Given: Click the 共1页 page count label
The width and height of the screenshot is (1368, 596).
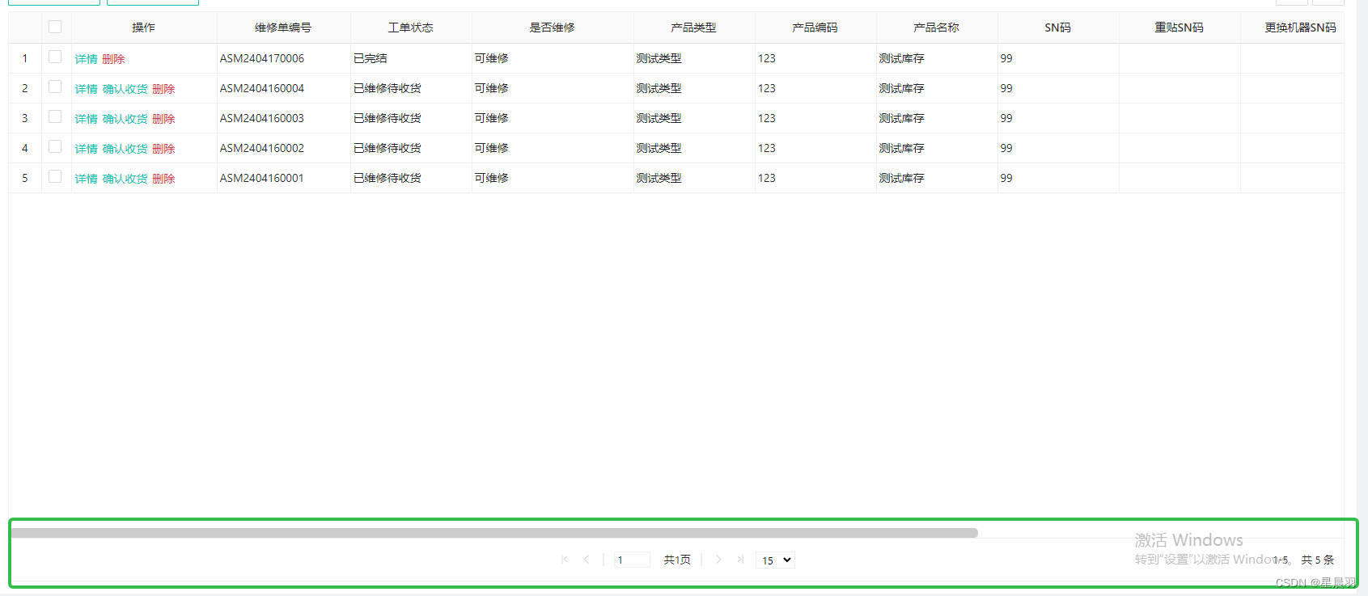Looking at the screenshot, I should tap(677, 560).
